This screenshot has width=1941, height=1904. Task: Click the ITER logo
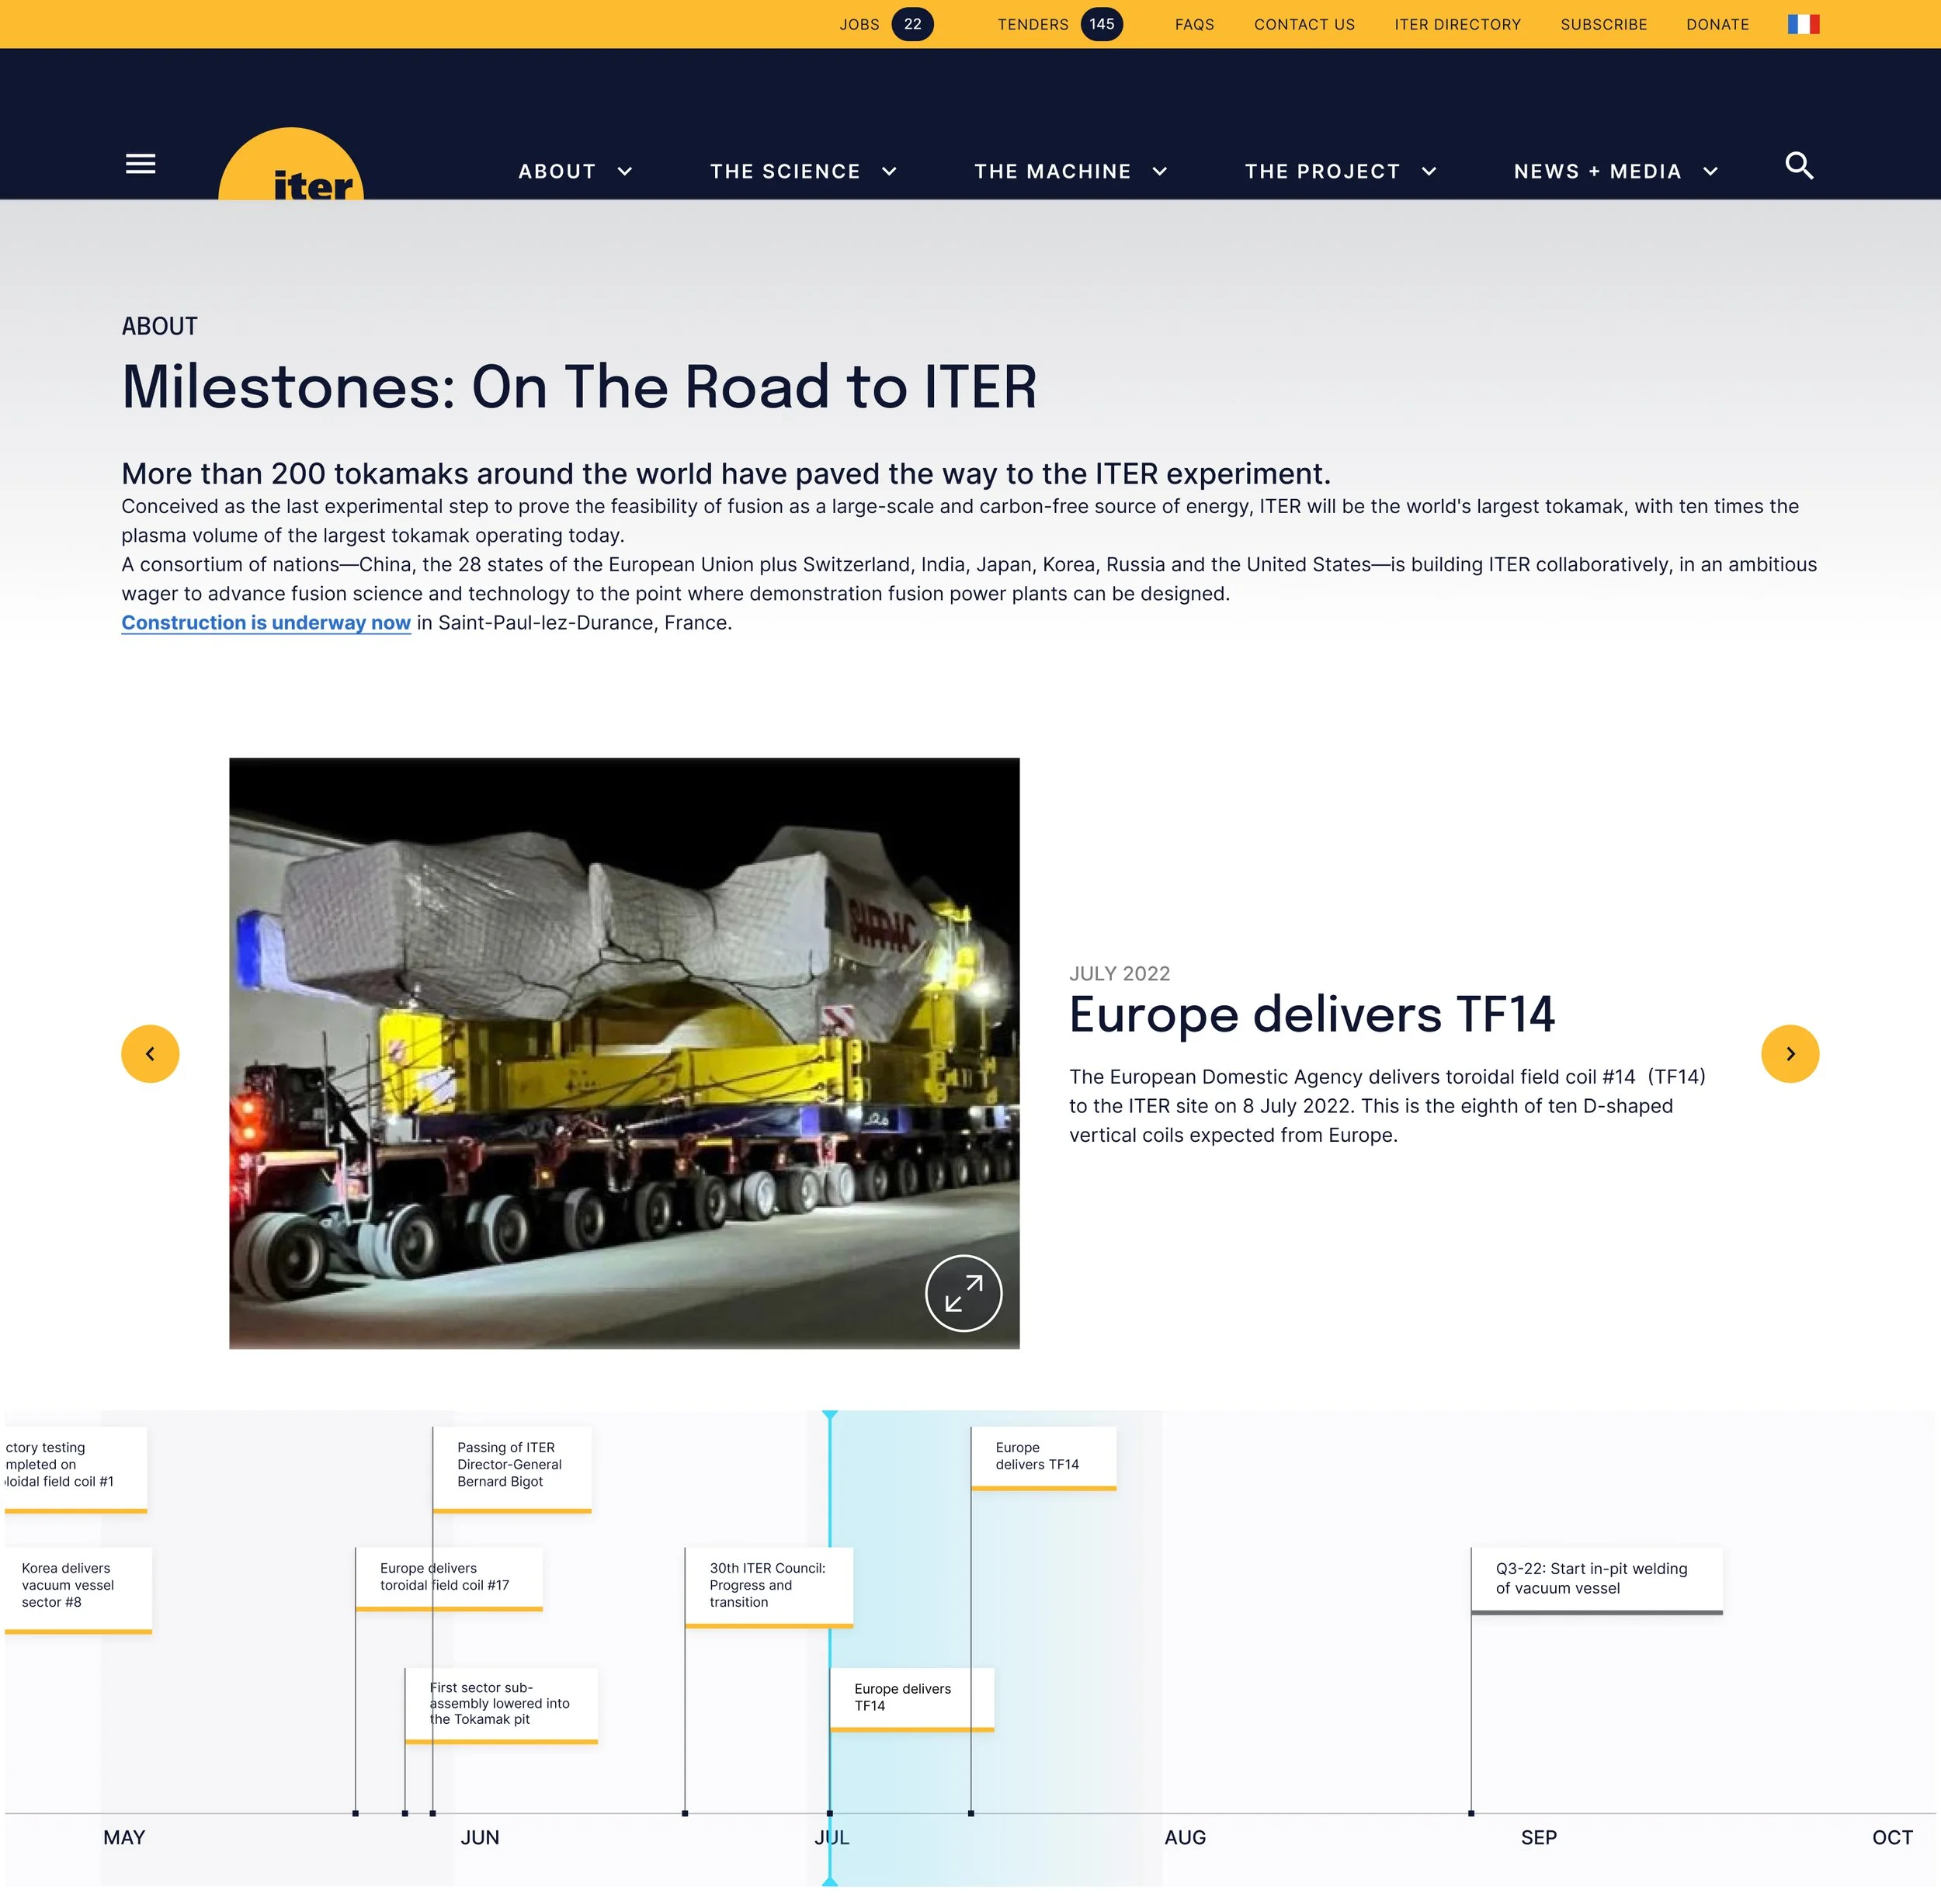(x=291, y=170)
